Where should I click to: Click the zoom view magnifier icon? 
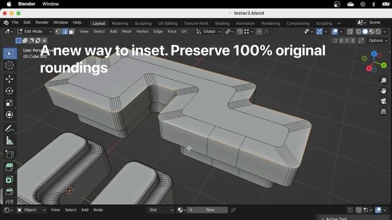[x=383, y=81]
